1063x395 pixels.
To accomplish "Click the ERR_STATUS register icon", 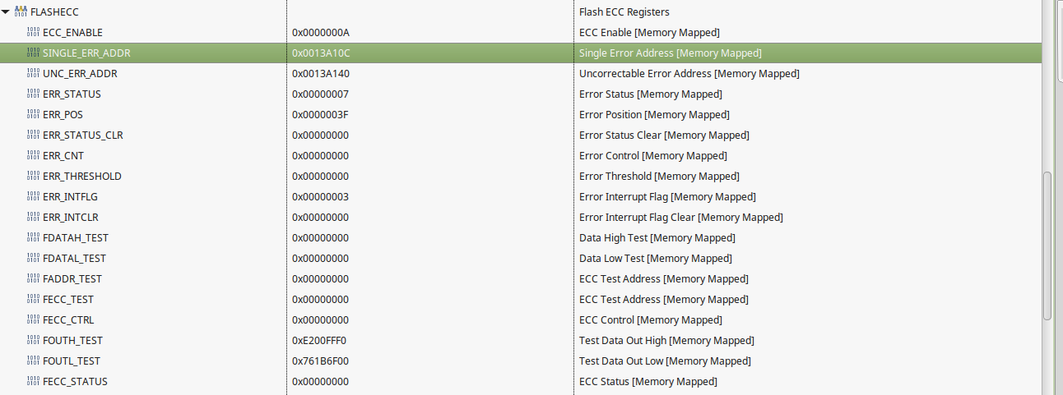I will click(33, 94).
